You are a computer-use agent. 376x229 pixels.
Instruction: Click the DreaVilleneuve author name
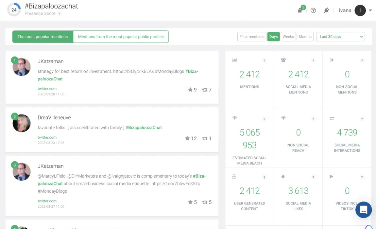click(x=54, y=118)
